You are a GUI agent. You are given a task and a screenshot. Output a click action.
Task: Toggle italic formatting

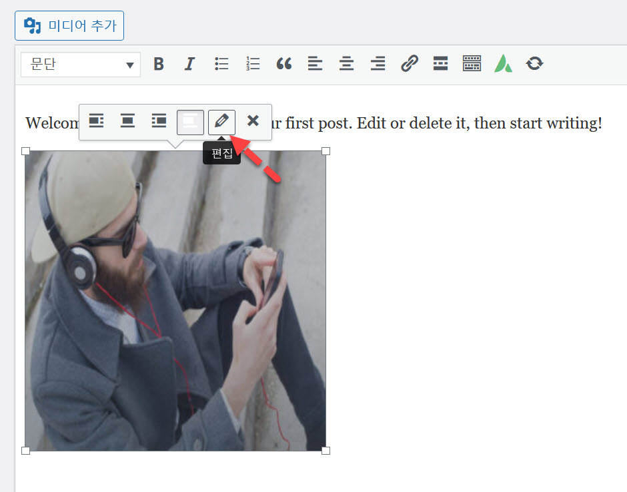(x=189, y=64)
